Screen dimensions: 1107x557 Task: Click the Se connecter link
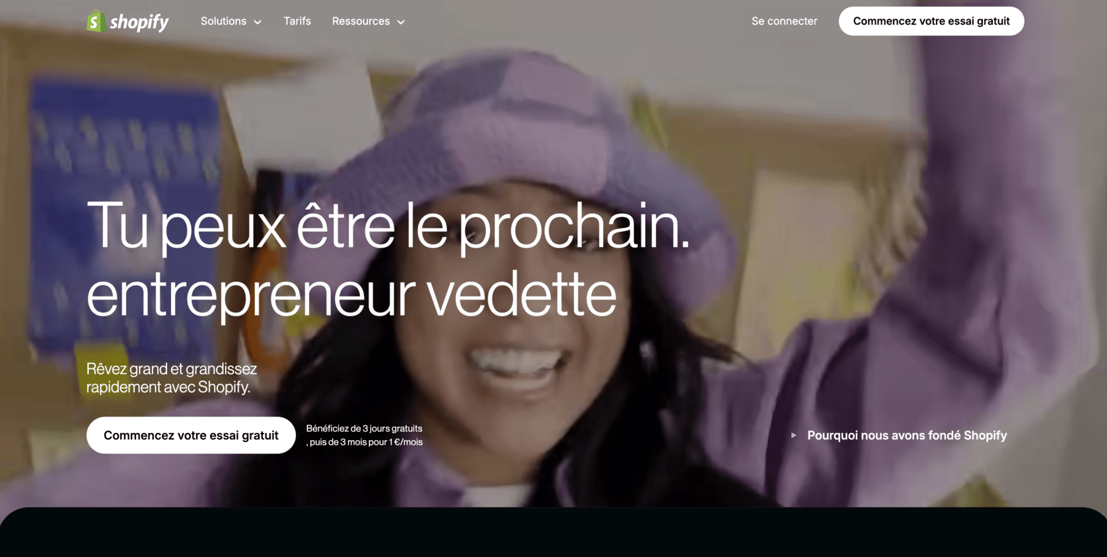pos(784,21)
